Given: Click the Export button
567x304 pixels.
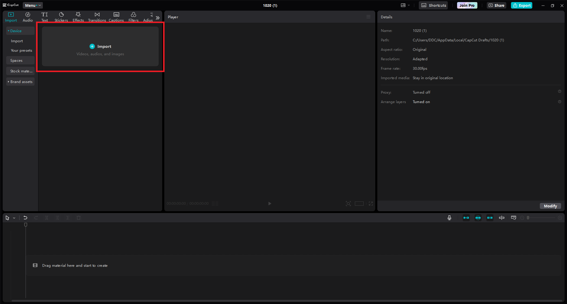Looking at the screenshot, I should (521, 5).
